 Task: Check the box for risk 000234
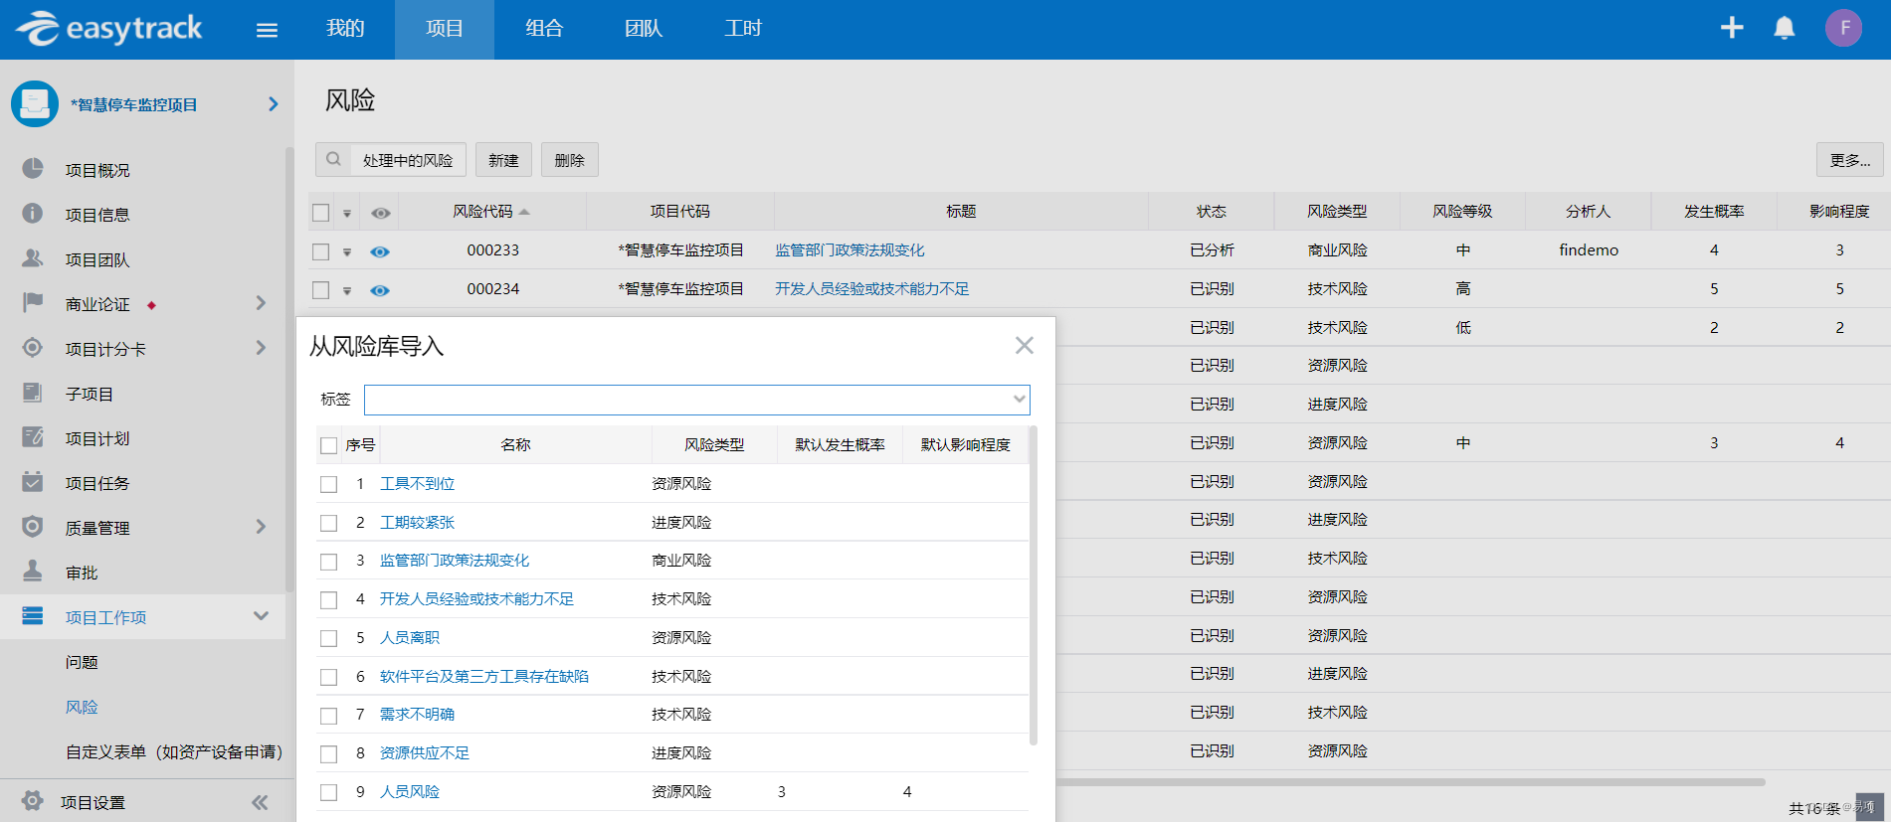[320, 290]
